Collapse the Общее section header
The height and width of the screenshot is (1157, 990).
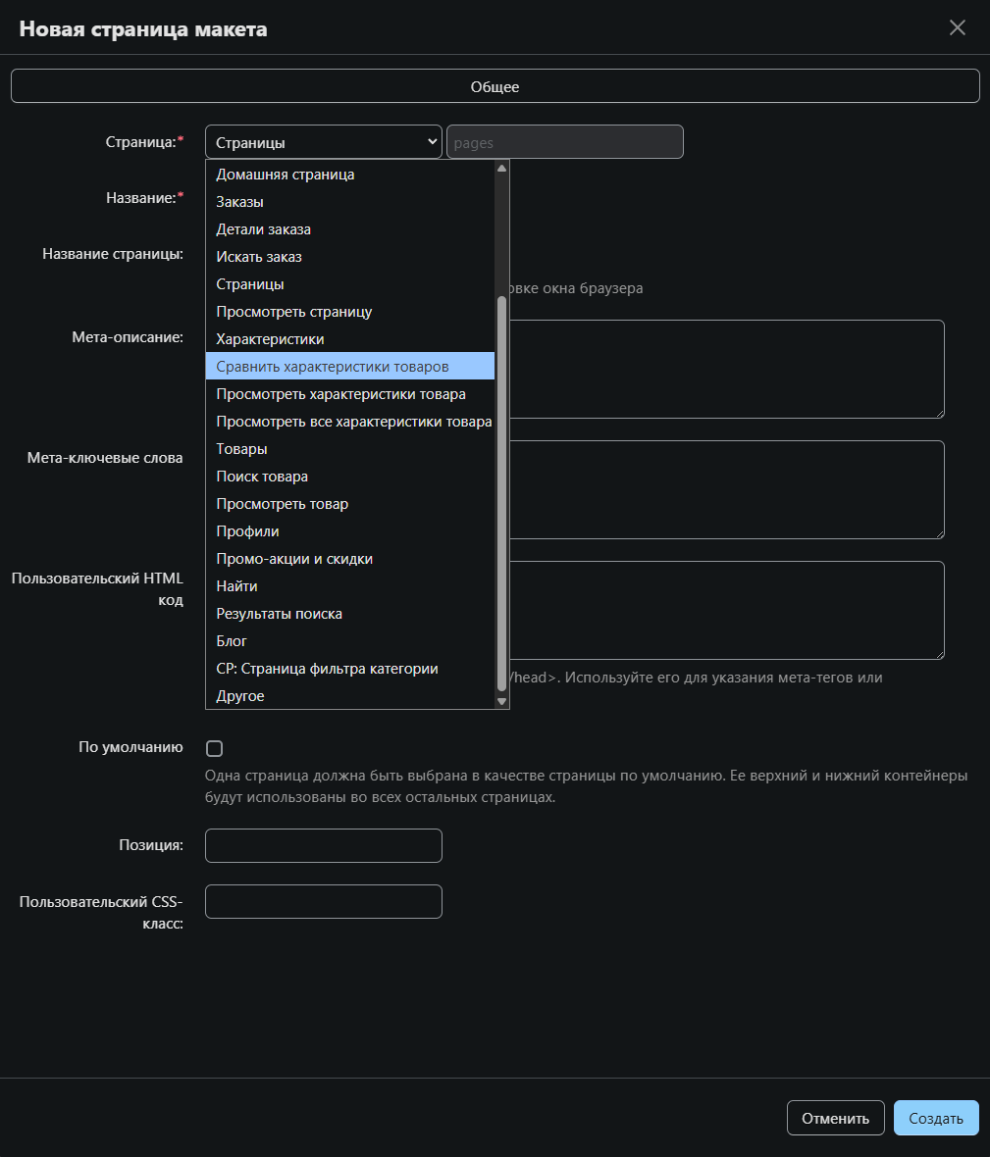(495, 86)
